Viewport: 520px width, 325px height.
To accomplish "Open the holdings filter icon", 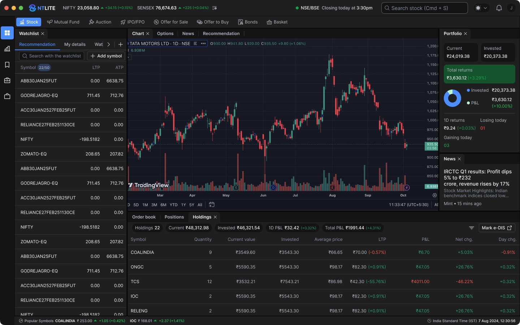I will 472,228.
